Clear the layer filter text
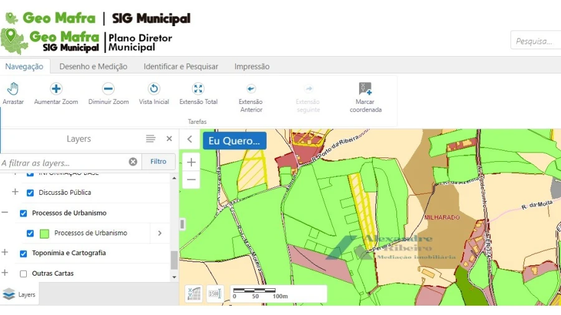 pyautogui.click(x=133, y=162)
